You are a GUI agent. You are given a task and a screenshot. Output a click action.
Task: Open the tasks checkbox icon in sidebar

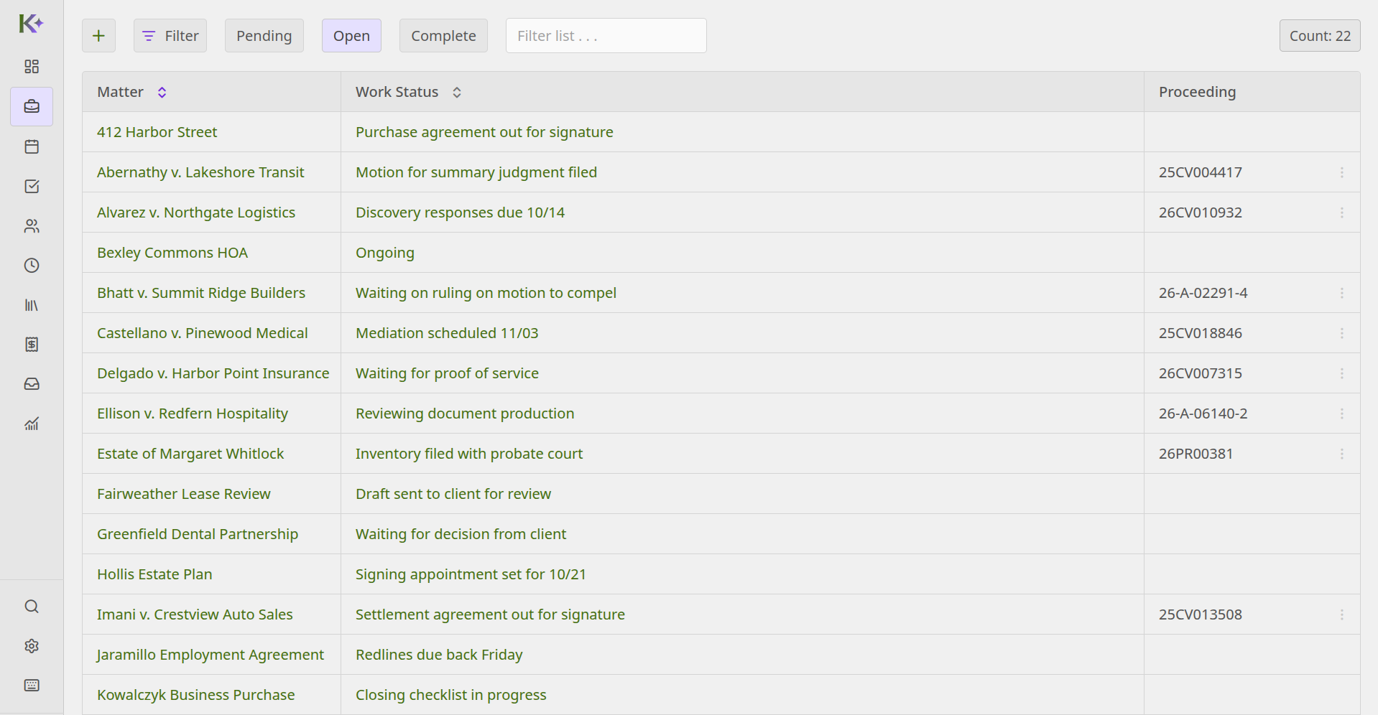(x=32, y=186)
